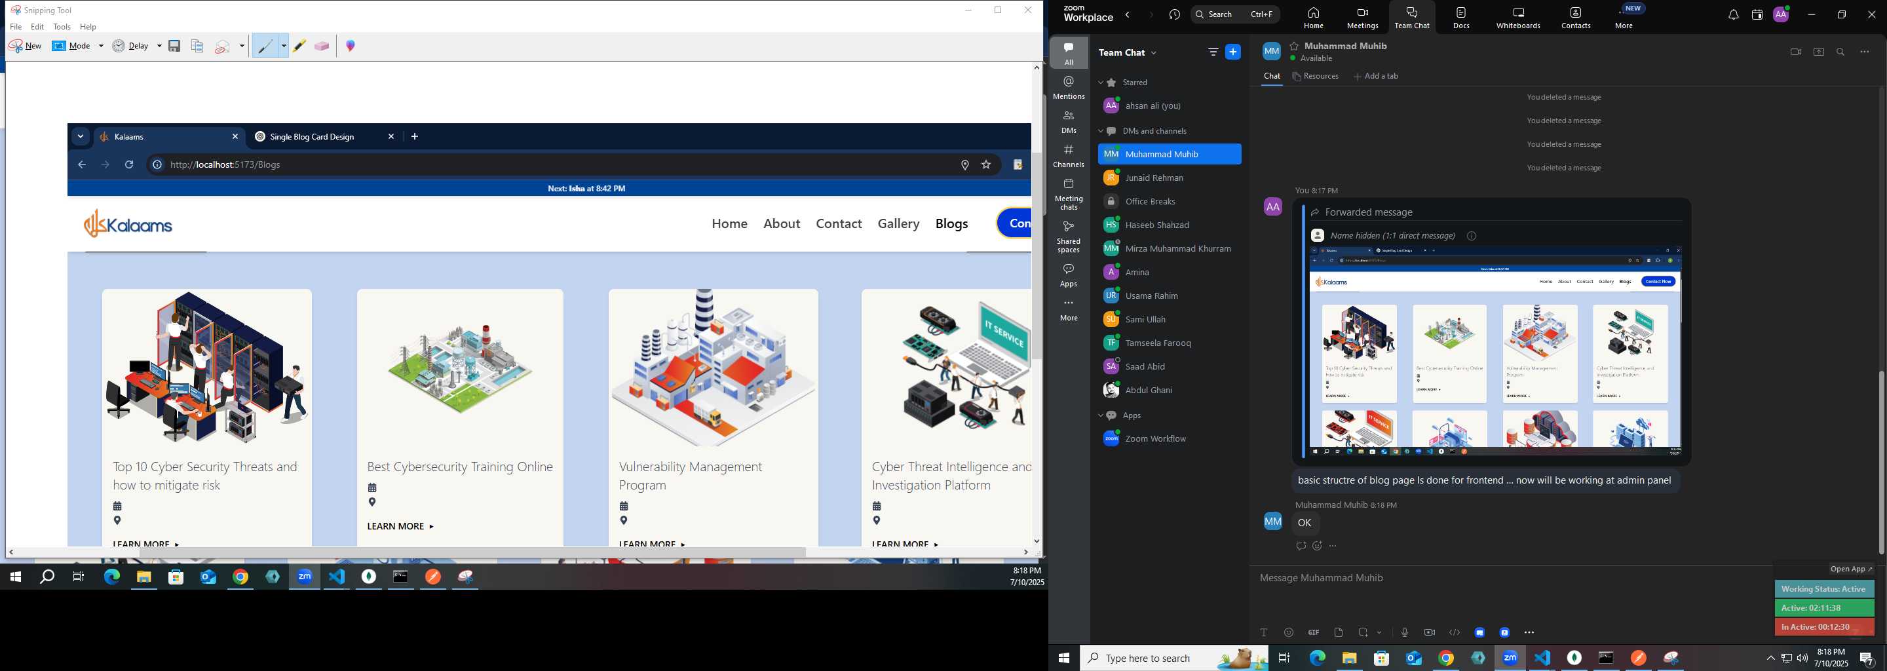Open the Whiteboards tab in Zoom

click(x=1519, y=18)
